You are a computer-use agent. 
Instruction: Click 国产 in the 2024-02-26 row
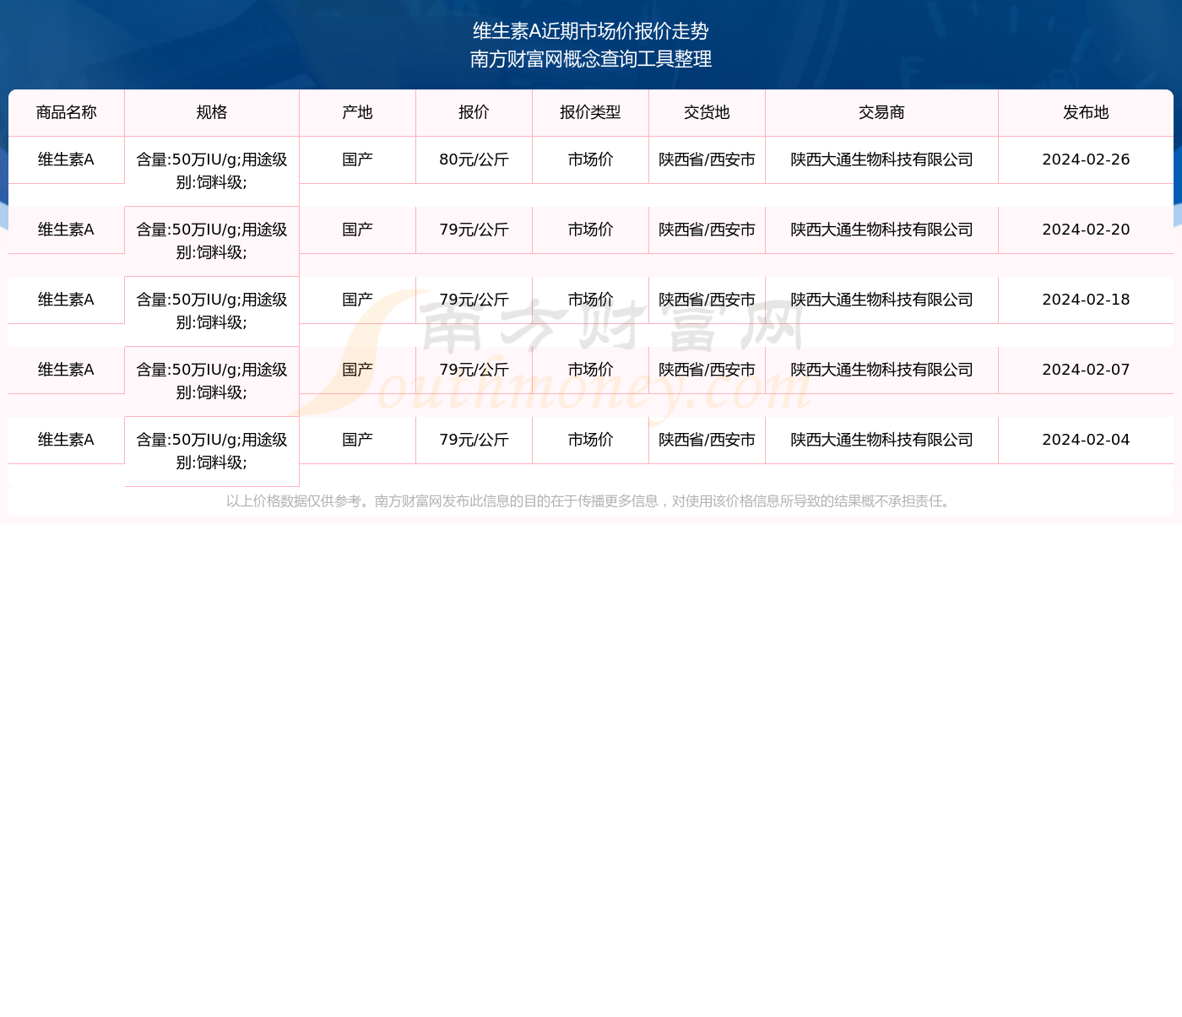358,160
